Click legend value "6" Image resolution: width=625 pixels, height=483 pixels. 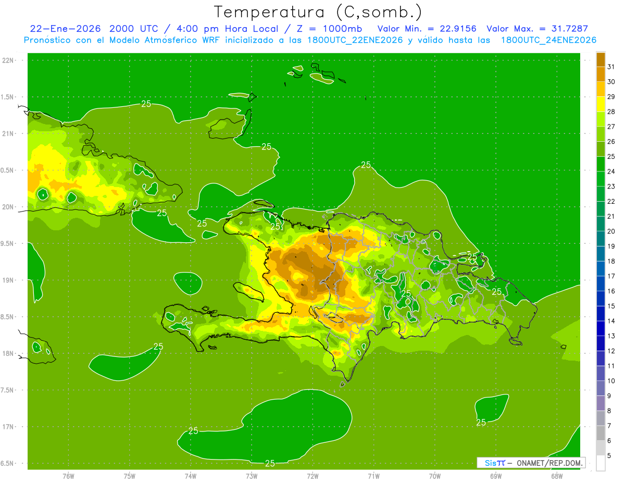pos(609,441)
